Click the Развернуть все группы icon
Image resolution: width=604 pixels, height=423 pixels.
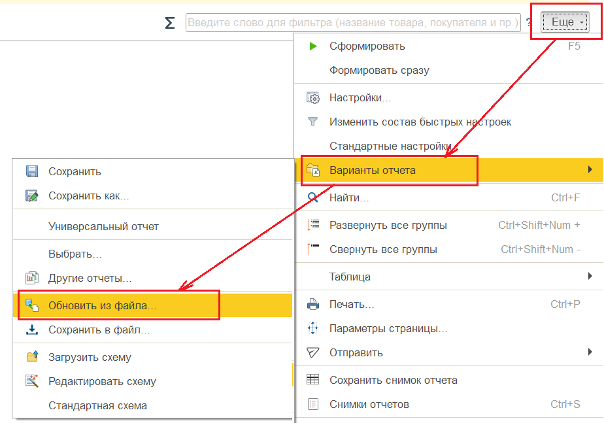[x=313, y=226]
